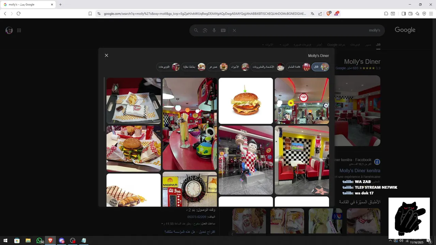Open File Explorer from the taskbar

pyautogui.click(x=28, y=241)
